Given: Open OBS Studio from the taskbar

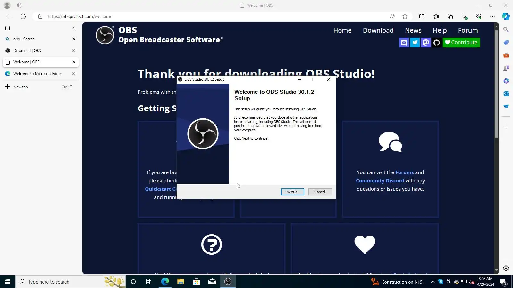Looking at the screenshot, I should click(228, 282).
